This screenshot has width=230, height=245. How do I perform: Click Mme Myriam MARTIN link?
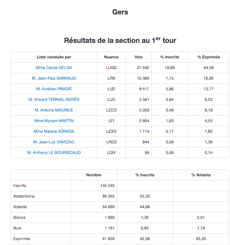[54, 121]
